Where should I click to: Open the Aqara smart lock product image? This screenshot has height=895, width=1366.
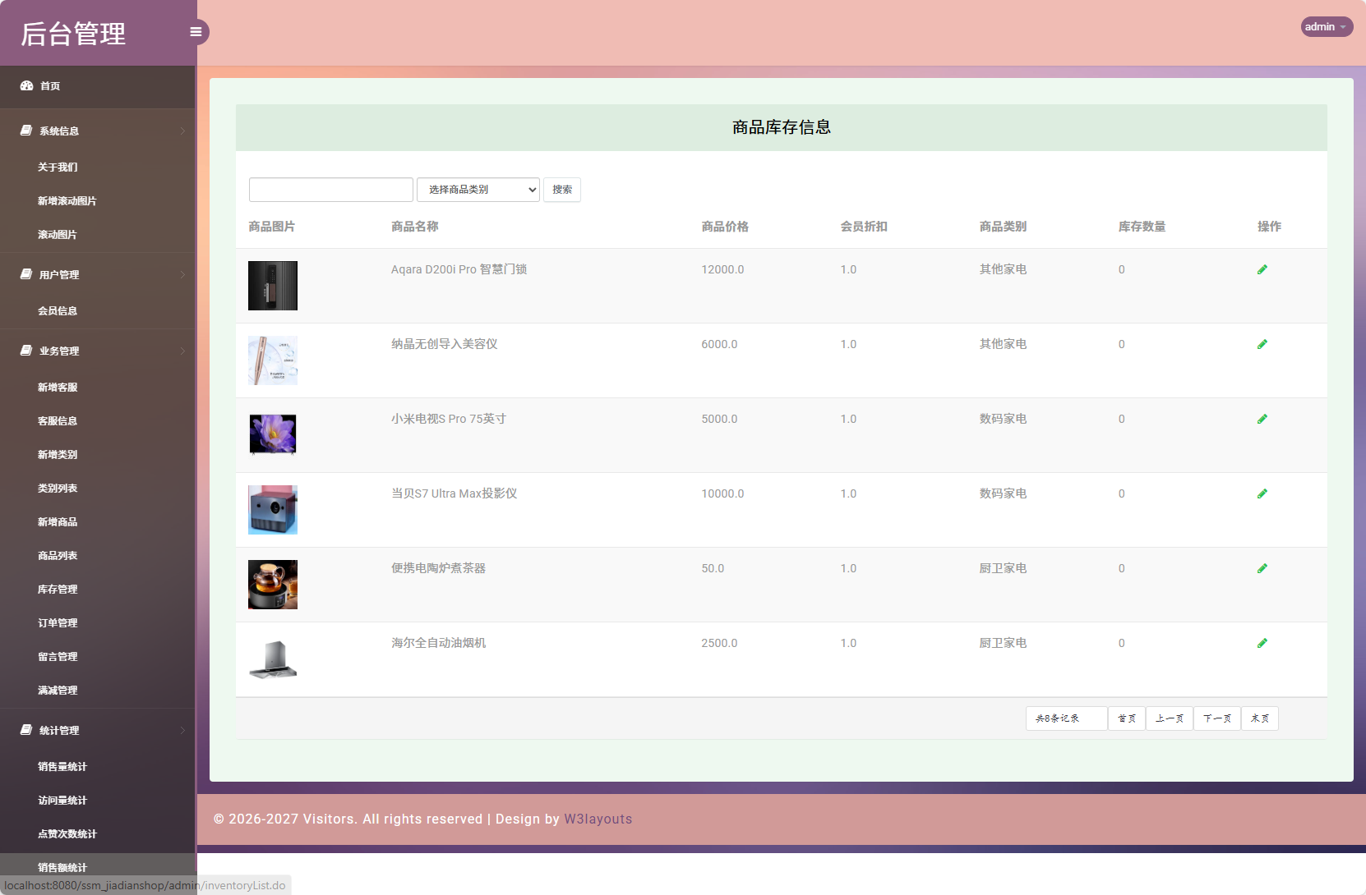(273, 286)
